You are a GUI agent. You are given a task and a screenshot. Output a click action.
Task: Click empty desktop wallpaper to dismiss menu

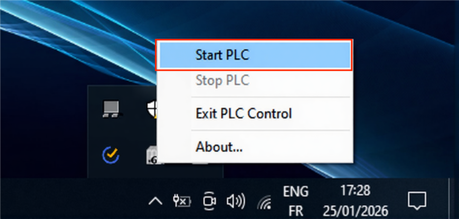62,47
